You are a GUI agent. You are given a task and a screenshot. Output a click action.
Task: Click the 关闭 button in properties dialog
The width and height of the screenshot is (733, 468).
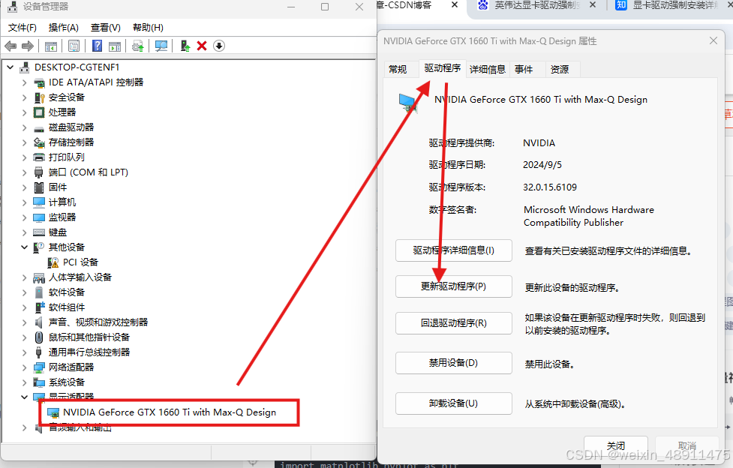[616, 445]
